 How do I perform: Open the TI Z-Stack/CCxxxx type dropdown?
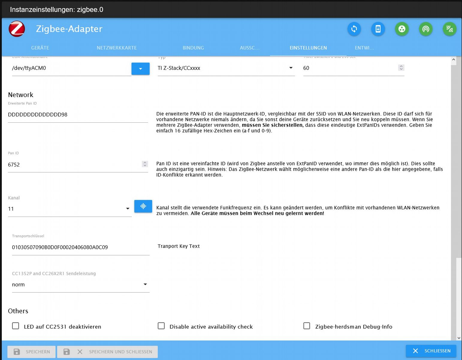[226, 68]
